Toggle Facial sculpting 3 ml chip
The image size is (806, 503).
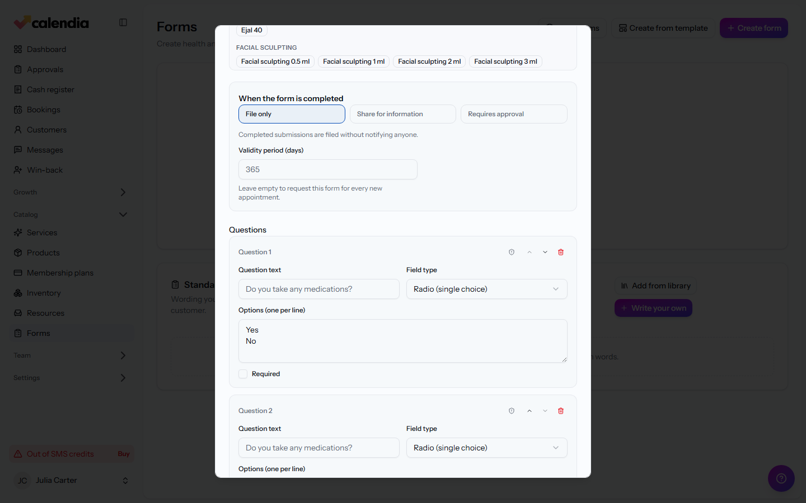pos(505,61)
